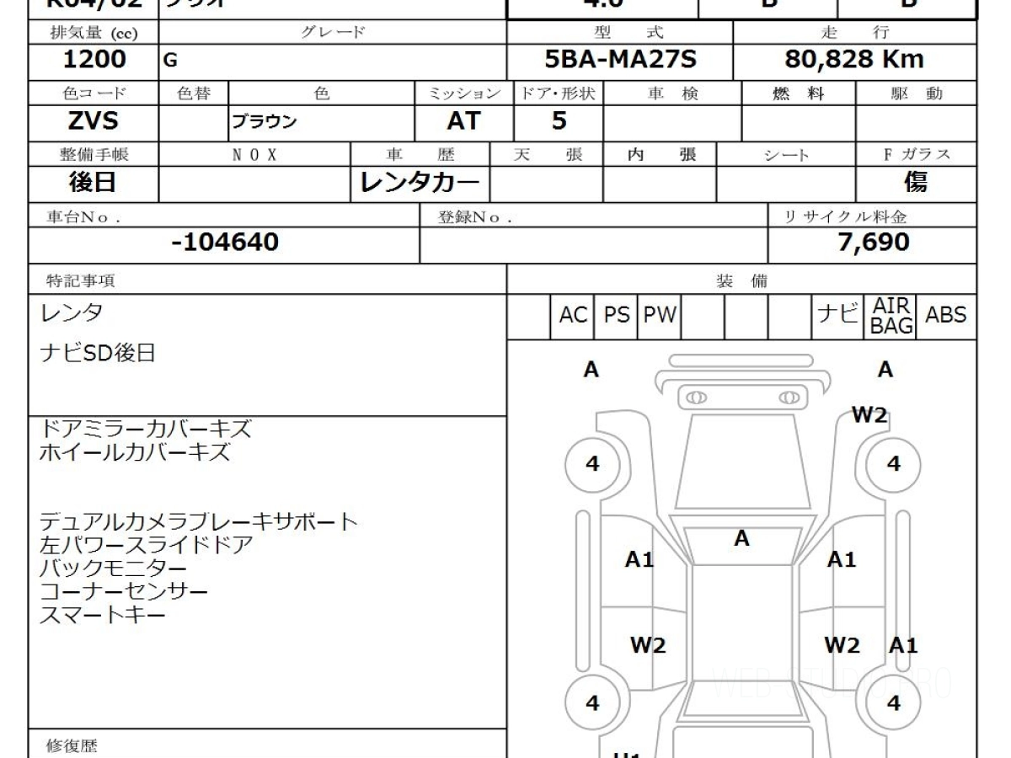Click the recycle fee 7,690
The width and height of the screenshot is (1011, 758).
[x=874, y=243]
